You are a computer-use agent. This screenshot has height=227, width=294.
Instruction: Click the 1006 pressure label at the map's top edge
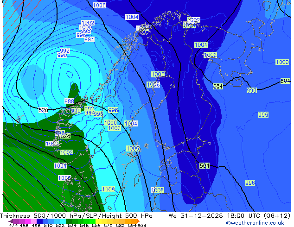[99, 5]
